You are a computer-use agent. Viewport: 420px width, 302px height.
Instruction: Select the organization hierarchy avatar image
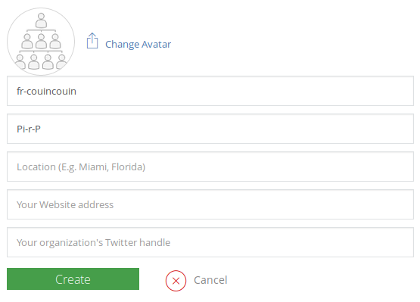(x=41, y=42)
